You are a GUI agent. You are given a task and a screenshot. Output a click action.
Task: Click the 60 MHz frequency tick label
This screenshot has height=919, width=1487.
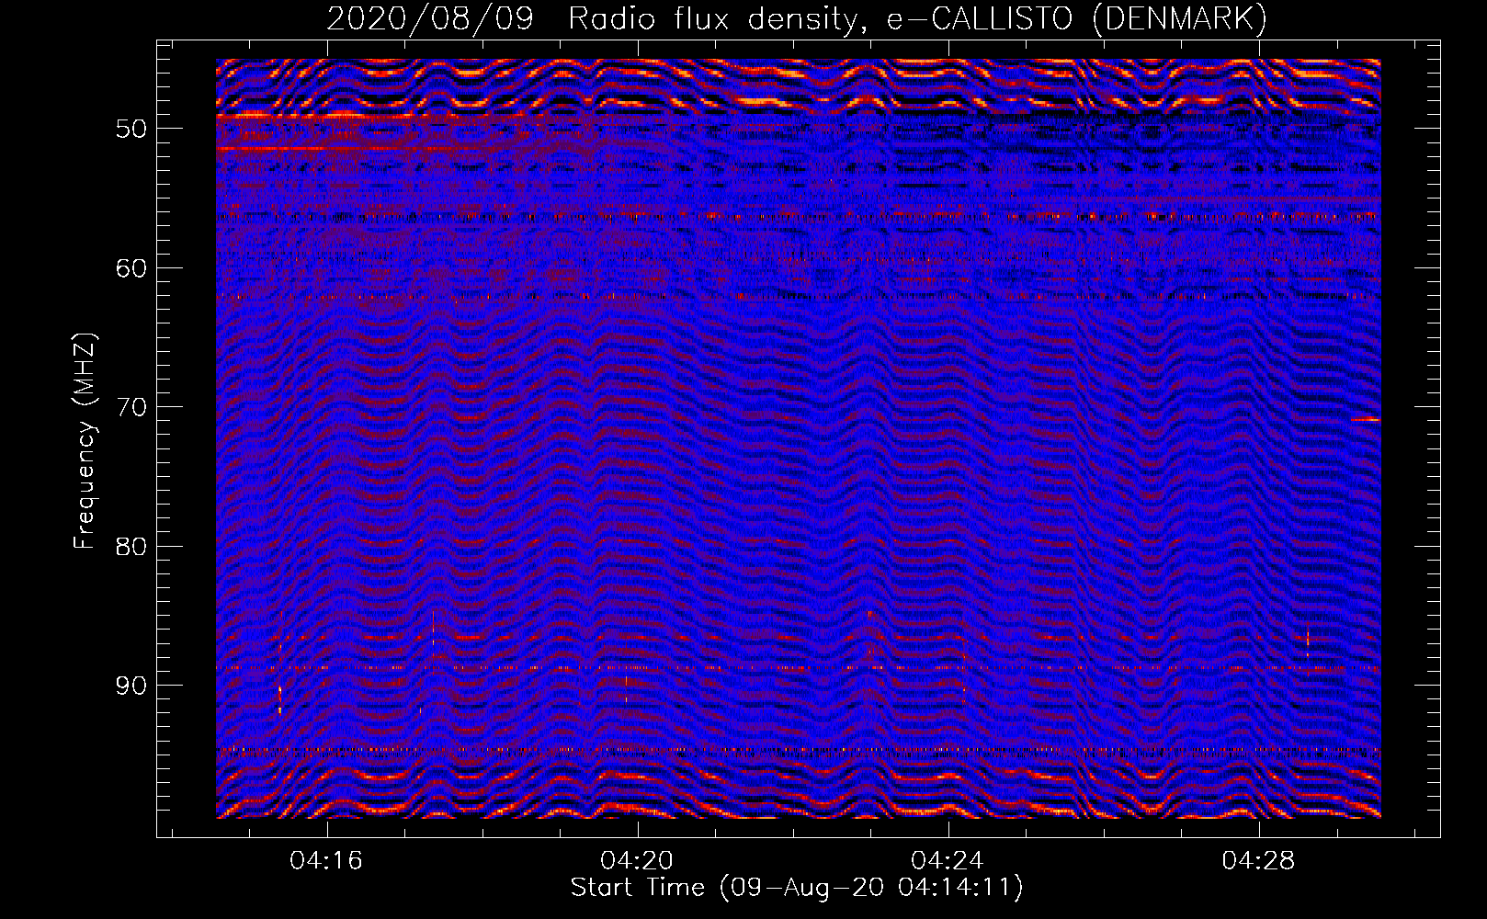(131, 268)
